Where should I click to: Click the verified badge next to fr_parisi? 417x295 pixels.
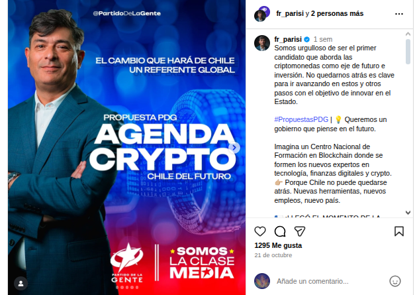tap(307, 39)
